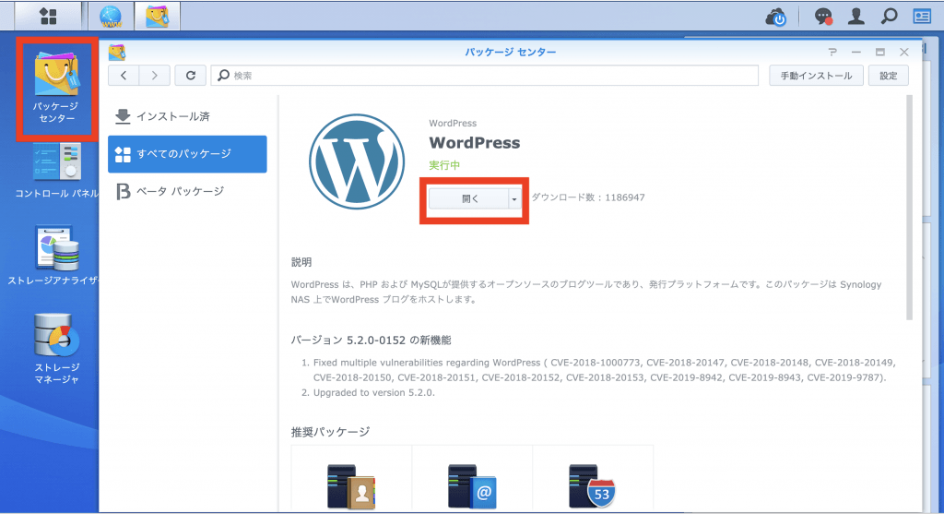Click the 開く button for WordPress
Viewport: 944px width, 514px height.
click(x=469, y=198)
